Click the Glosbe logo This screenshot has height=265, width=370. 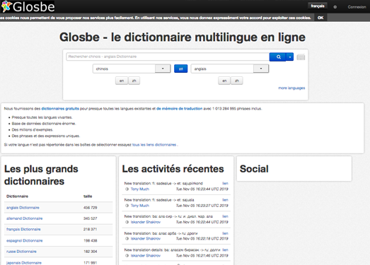(x=28, y=6)
